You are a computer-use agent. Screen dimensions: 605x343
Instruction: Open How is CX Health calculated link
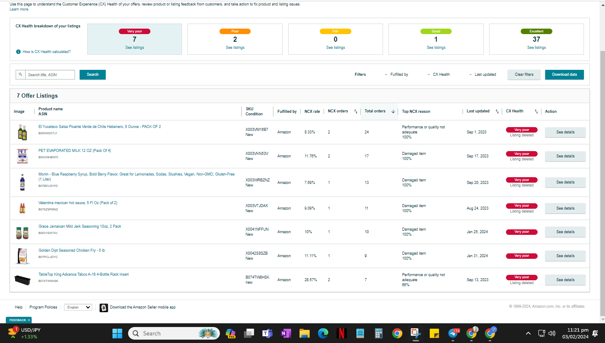(x=47, y=52)
